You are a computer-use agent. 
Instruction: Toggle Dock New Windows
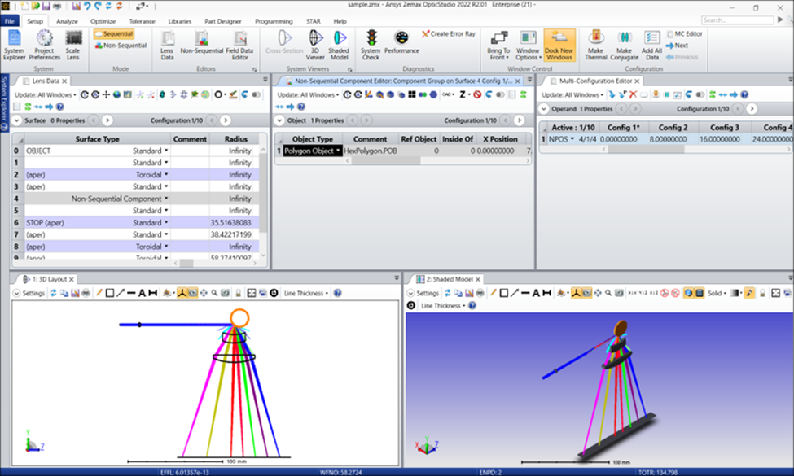coord(559,44)
